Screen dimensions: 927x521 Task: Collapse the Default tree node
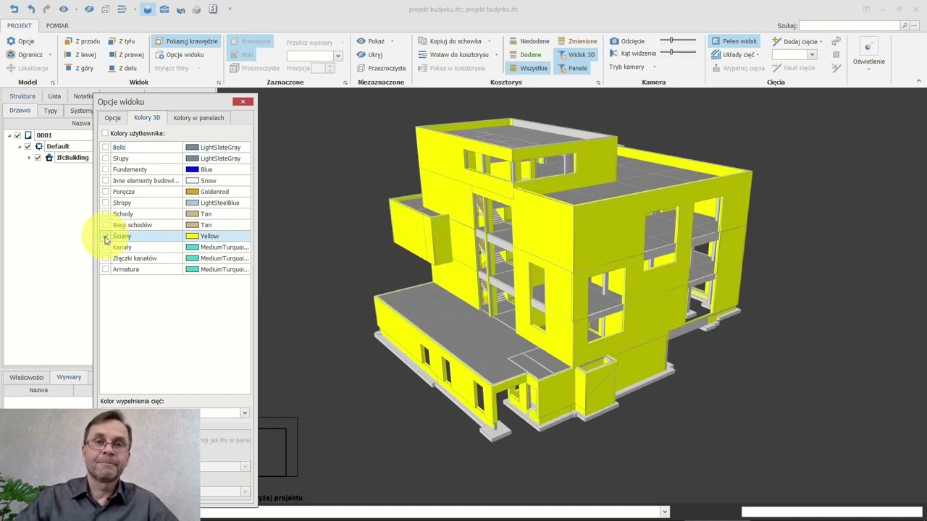click(20, 147)
